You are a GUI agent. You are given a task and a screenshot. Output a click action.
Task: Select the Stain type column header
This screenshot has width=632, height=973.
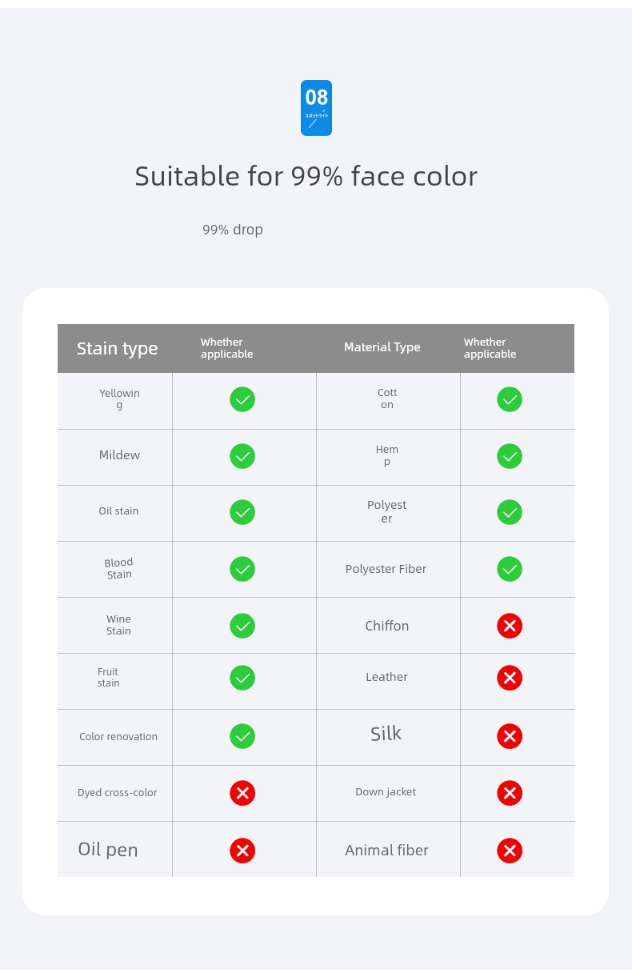pyautogui.click(x=118, y=349)
